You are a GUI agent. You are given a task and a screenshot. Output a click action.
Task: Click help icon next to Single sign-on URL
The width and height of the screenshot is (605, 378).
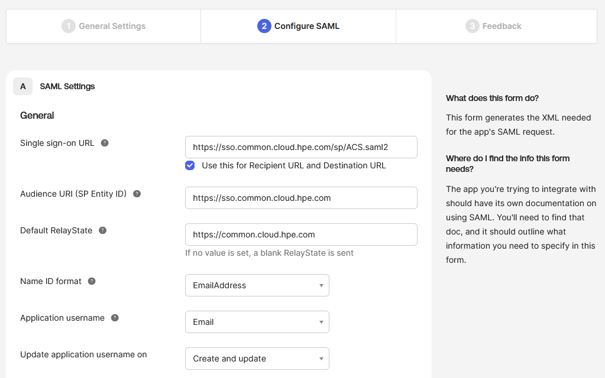[x=105, y=143]
